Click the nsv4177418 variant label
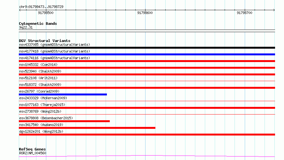This screenshot has height=160, width=284. [55, 51]
